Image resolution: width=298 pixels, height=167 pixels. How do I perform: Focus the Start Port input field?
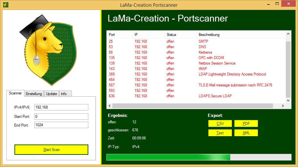coord(61,116)
